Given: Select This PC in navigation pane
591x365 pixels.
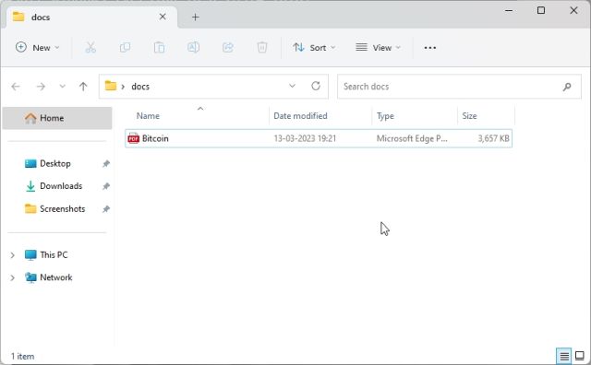Looking at the screenshot, I should tap(46, 255).
